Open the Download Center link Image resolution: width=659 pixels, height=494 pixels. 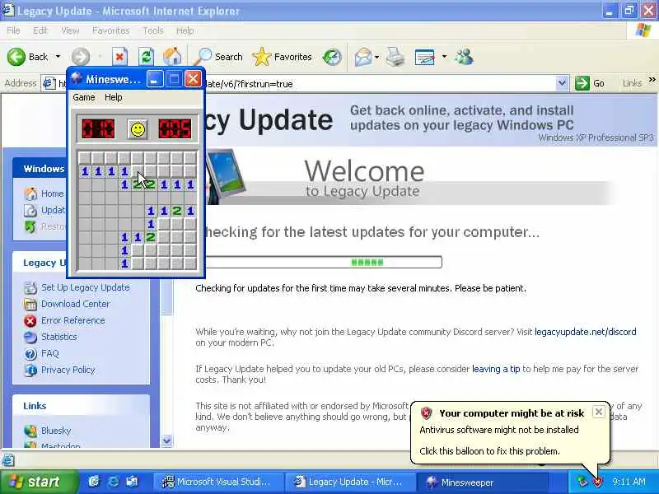click(75, 304)
